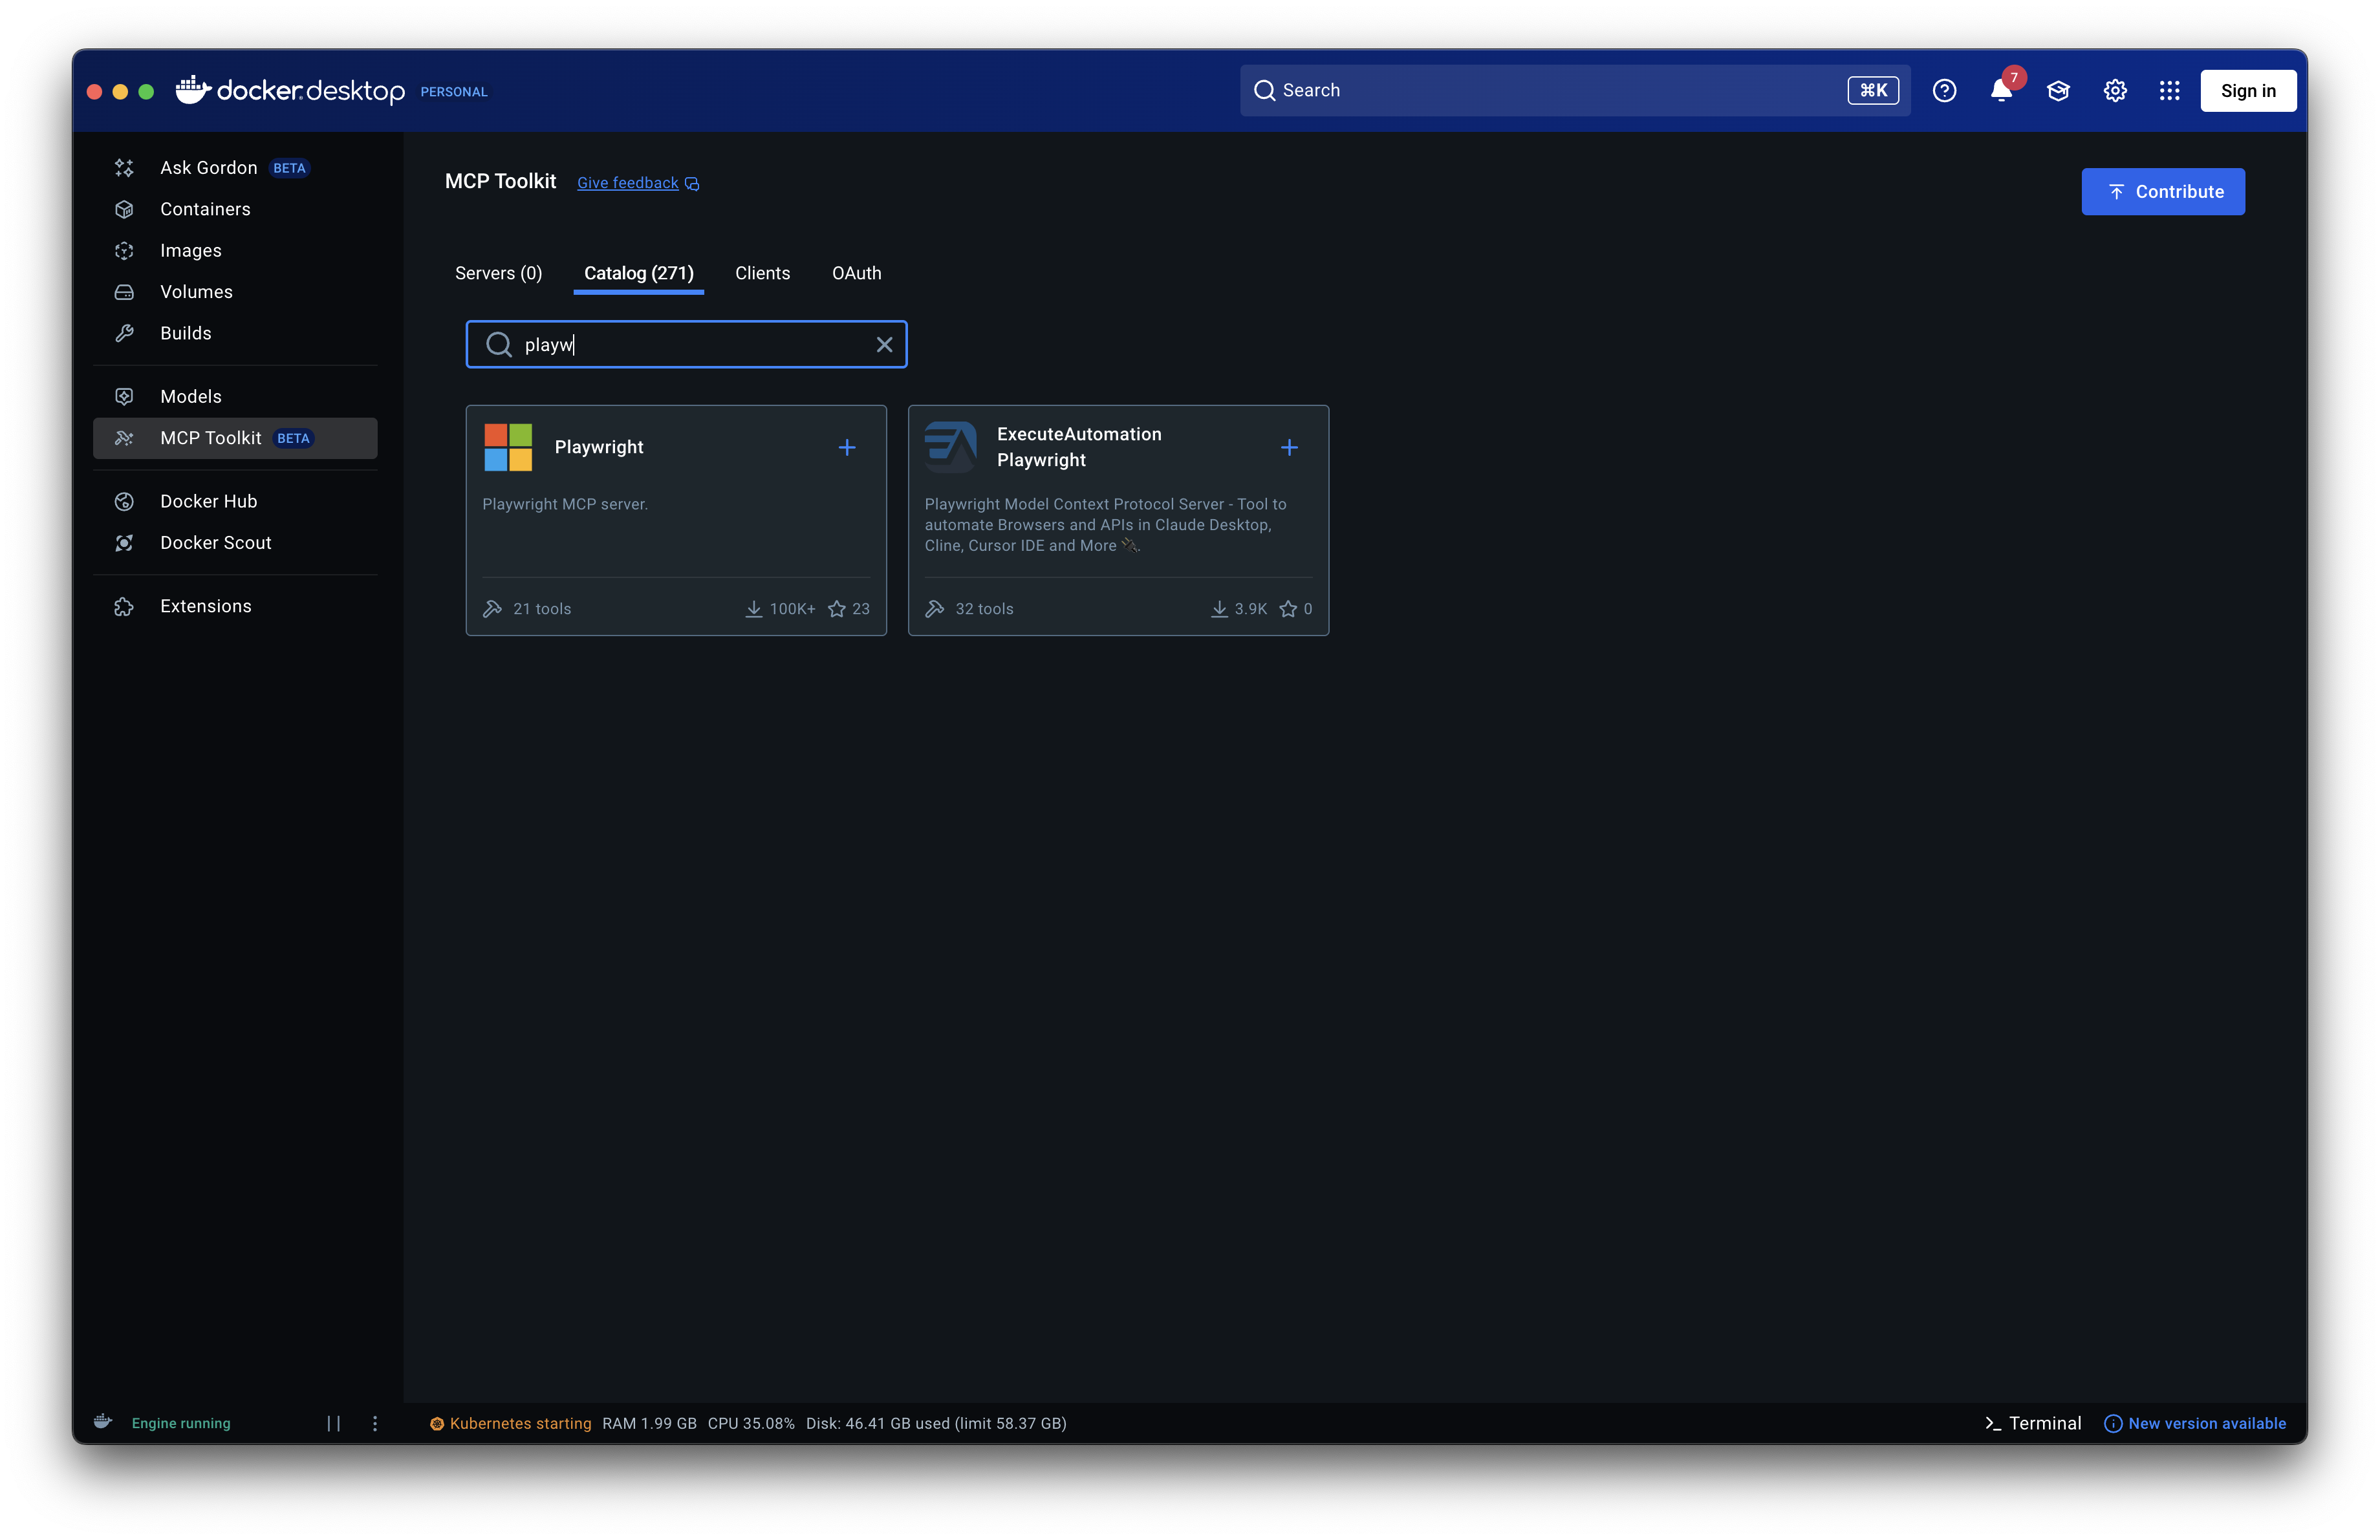Open the Give feedback link
Screen dimensions: 2380x1540
(x=629, y=183)
